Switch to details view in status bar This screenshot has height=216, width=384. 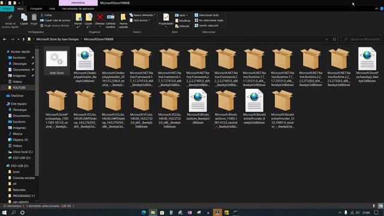coord(374,206)
